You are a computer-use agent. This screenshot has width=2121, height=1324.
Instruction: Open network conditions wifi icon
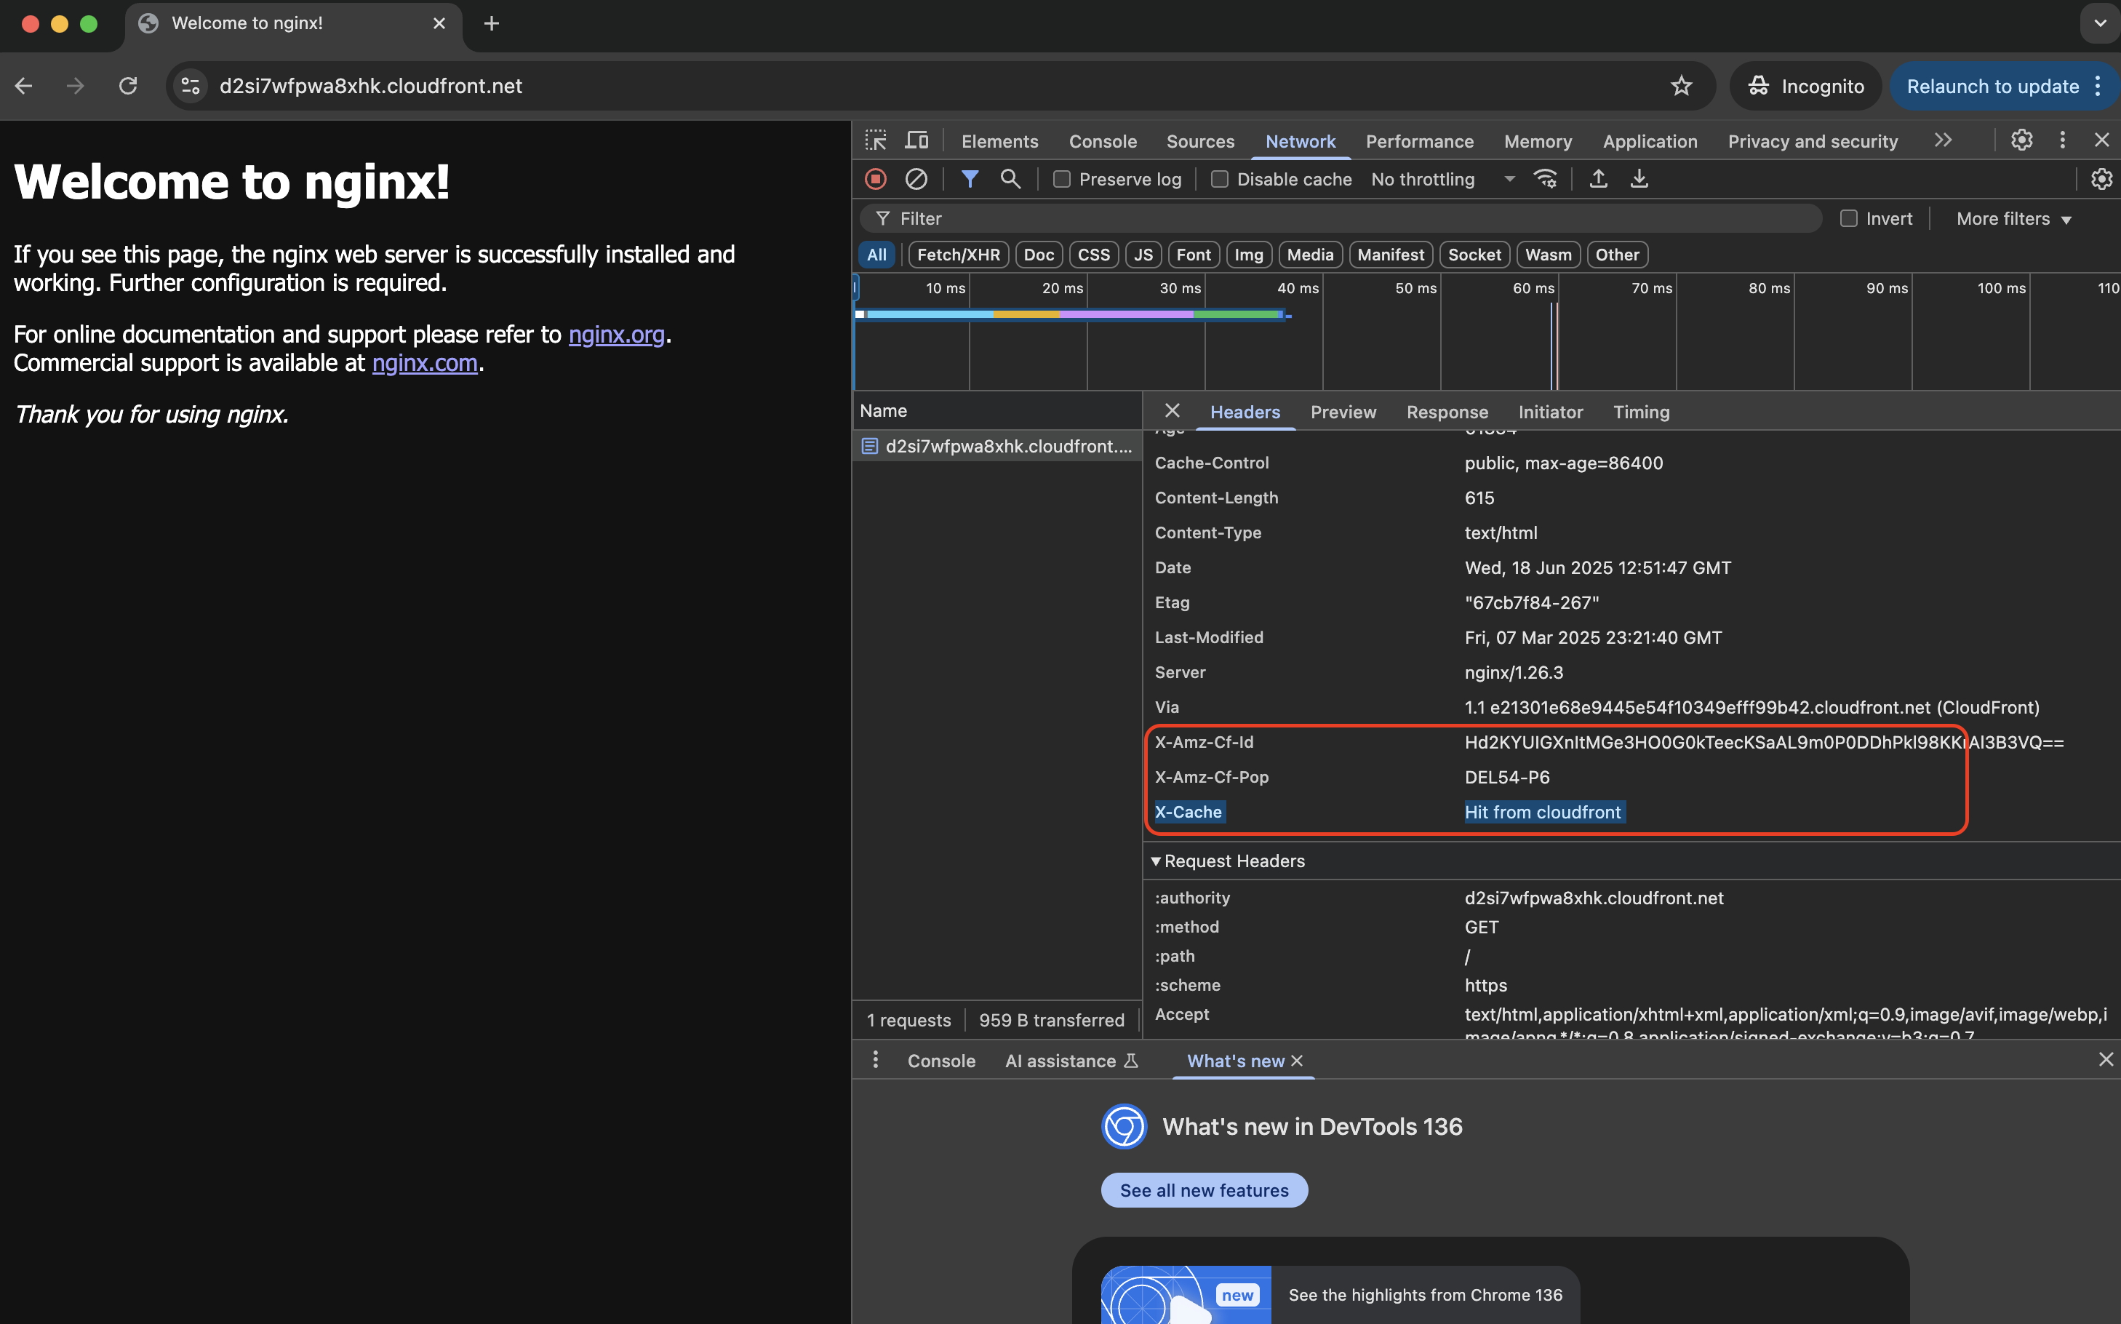coord(1545,179)
